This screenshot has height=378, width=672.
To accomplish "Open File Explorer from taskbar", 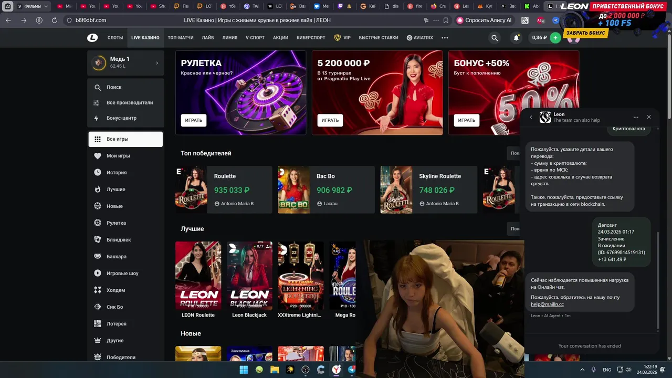I will pos(275,370).
